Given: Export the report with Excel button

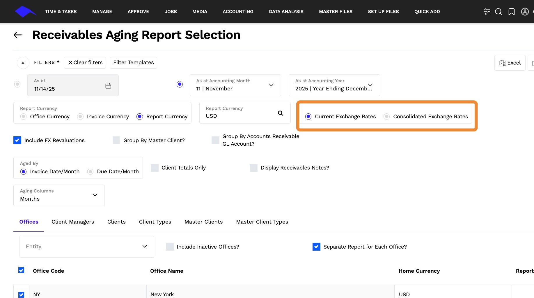Looking at the screenshot, I should point(510,63).
